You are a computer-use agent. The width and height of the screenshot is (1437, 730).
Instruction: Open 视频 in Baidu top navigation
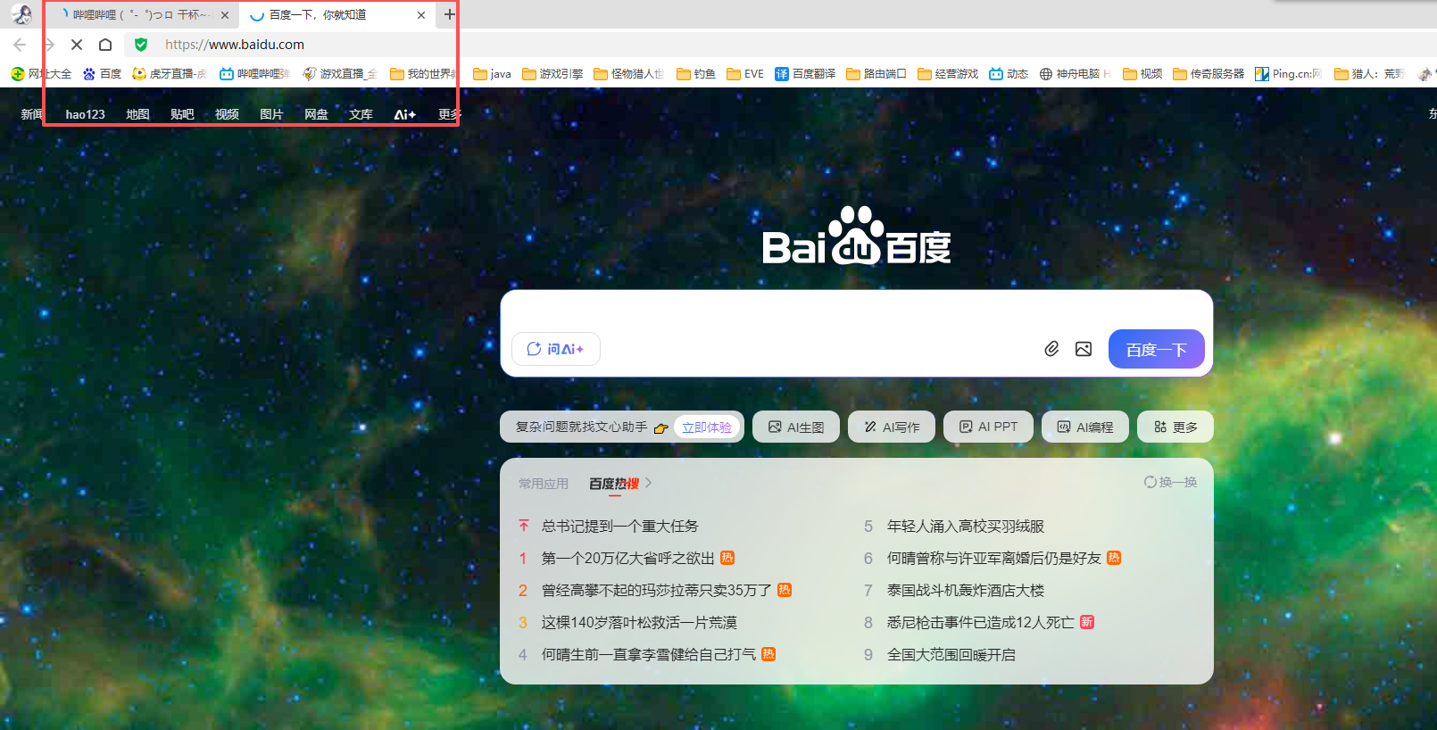[227, 114]
